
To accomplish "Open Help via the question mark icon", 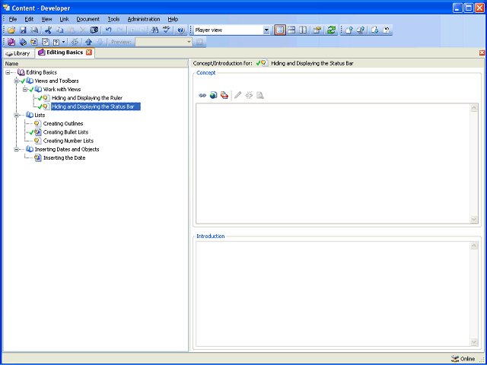I will pyautogui.click(x=181, y=30).
